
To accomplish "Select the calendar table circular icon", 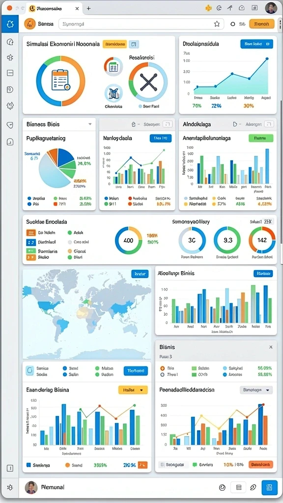I will [113, 67].
